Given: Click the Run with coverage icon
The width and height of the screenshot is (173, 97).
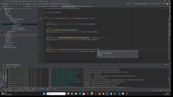Looking at the screenshot, I should pyautogui.click(x=156, y=4).
